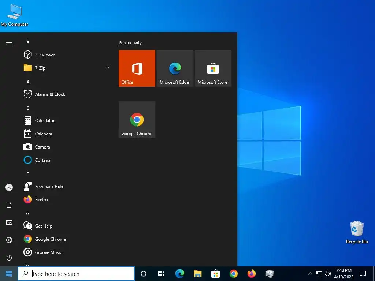Open Cortana circle on the taskbar
This screenshot has height=281, width=375.
coord(144,274)
